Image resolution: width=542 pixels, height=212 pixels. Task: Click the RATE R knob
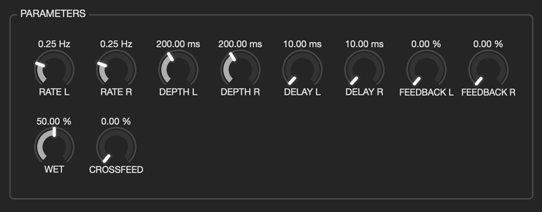pos(116,69)
